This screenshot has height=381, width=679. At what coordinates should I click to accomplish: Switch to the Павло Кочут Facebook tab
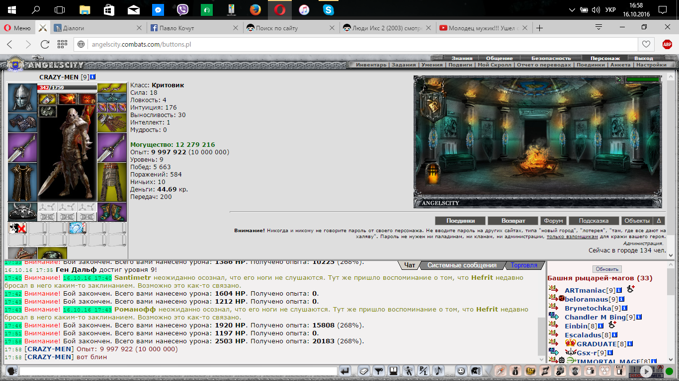pyautogui.click(x=195, y=28)
